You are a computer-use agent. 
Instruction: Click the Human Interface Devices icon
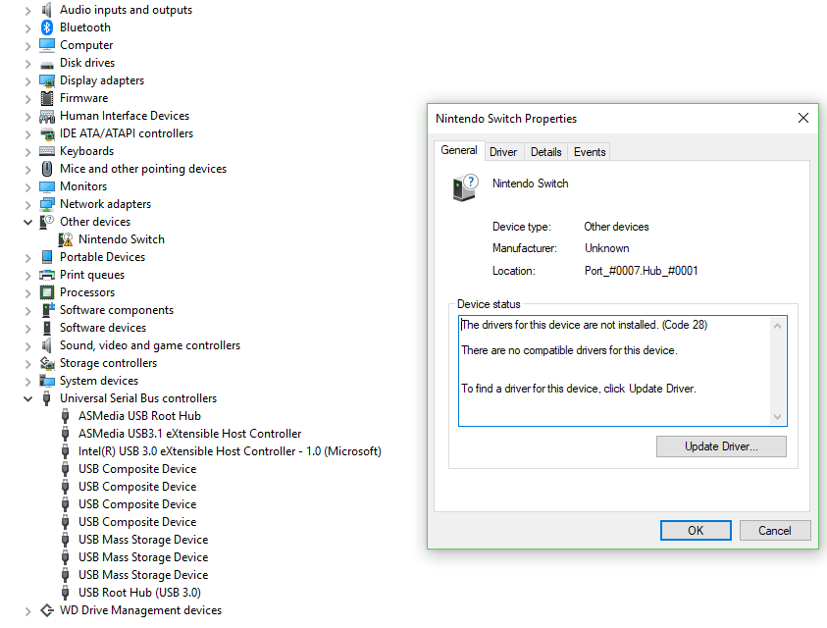pyautogui.click(x=47, y=116)
